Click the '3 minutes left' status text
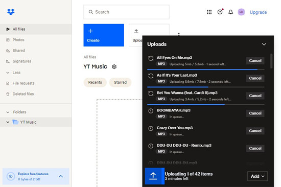 177,179
